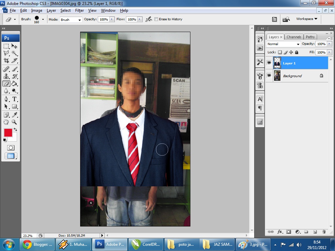This screenshot has width=335, height=251.
Task: Open the Filter menu
Action: point(79,10)
